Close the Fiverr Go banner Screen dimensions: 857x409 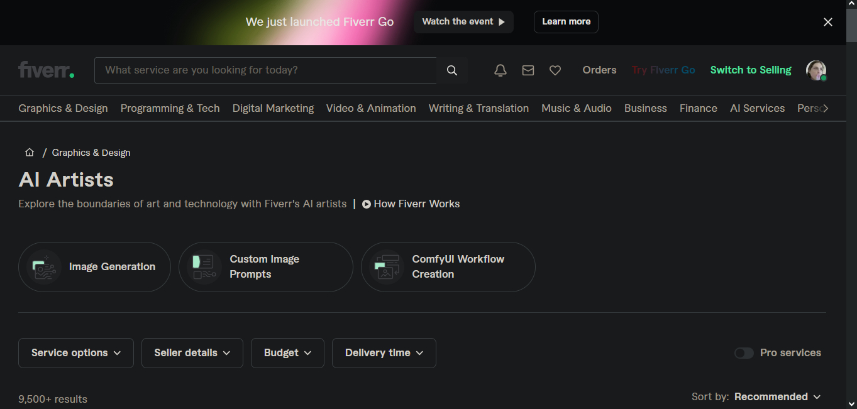(x=828, y=22)
